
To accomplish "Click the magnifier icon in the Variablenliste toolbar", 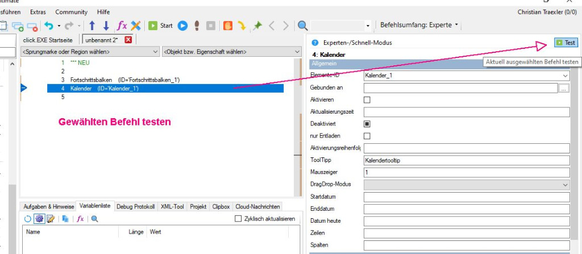I will coord(95,219).
